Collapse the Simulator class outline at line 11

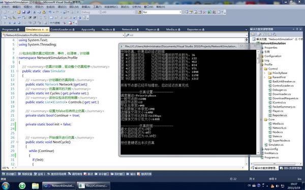(17, 71)
